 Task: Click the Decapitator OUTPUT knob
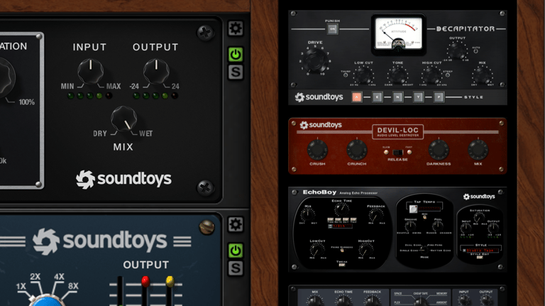click(x=457, y=51)
